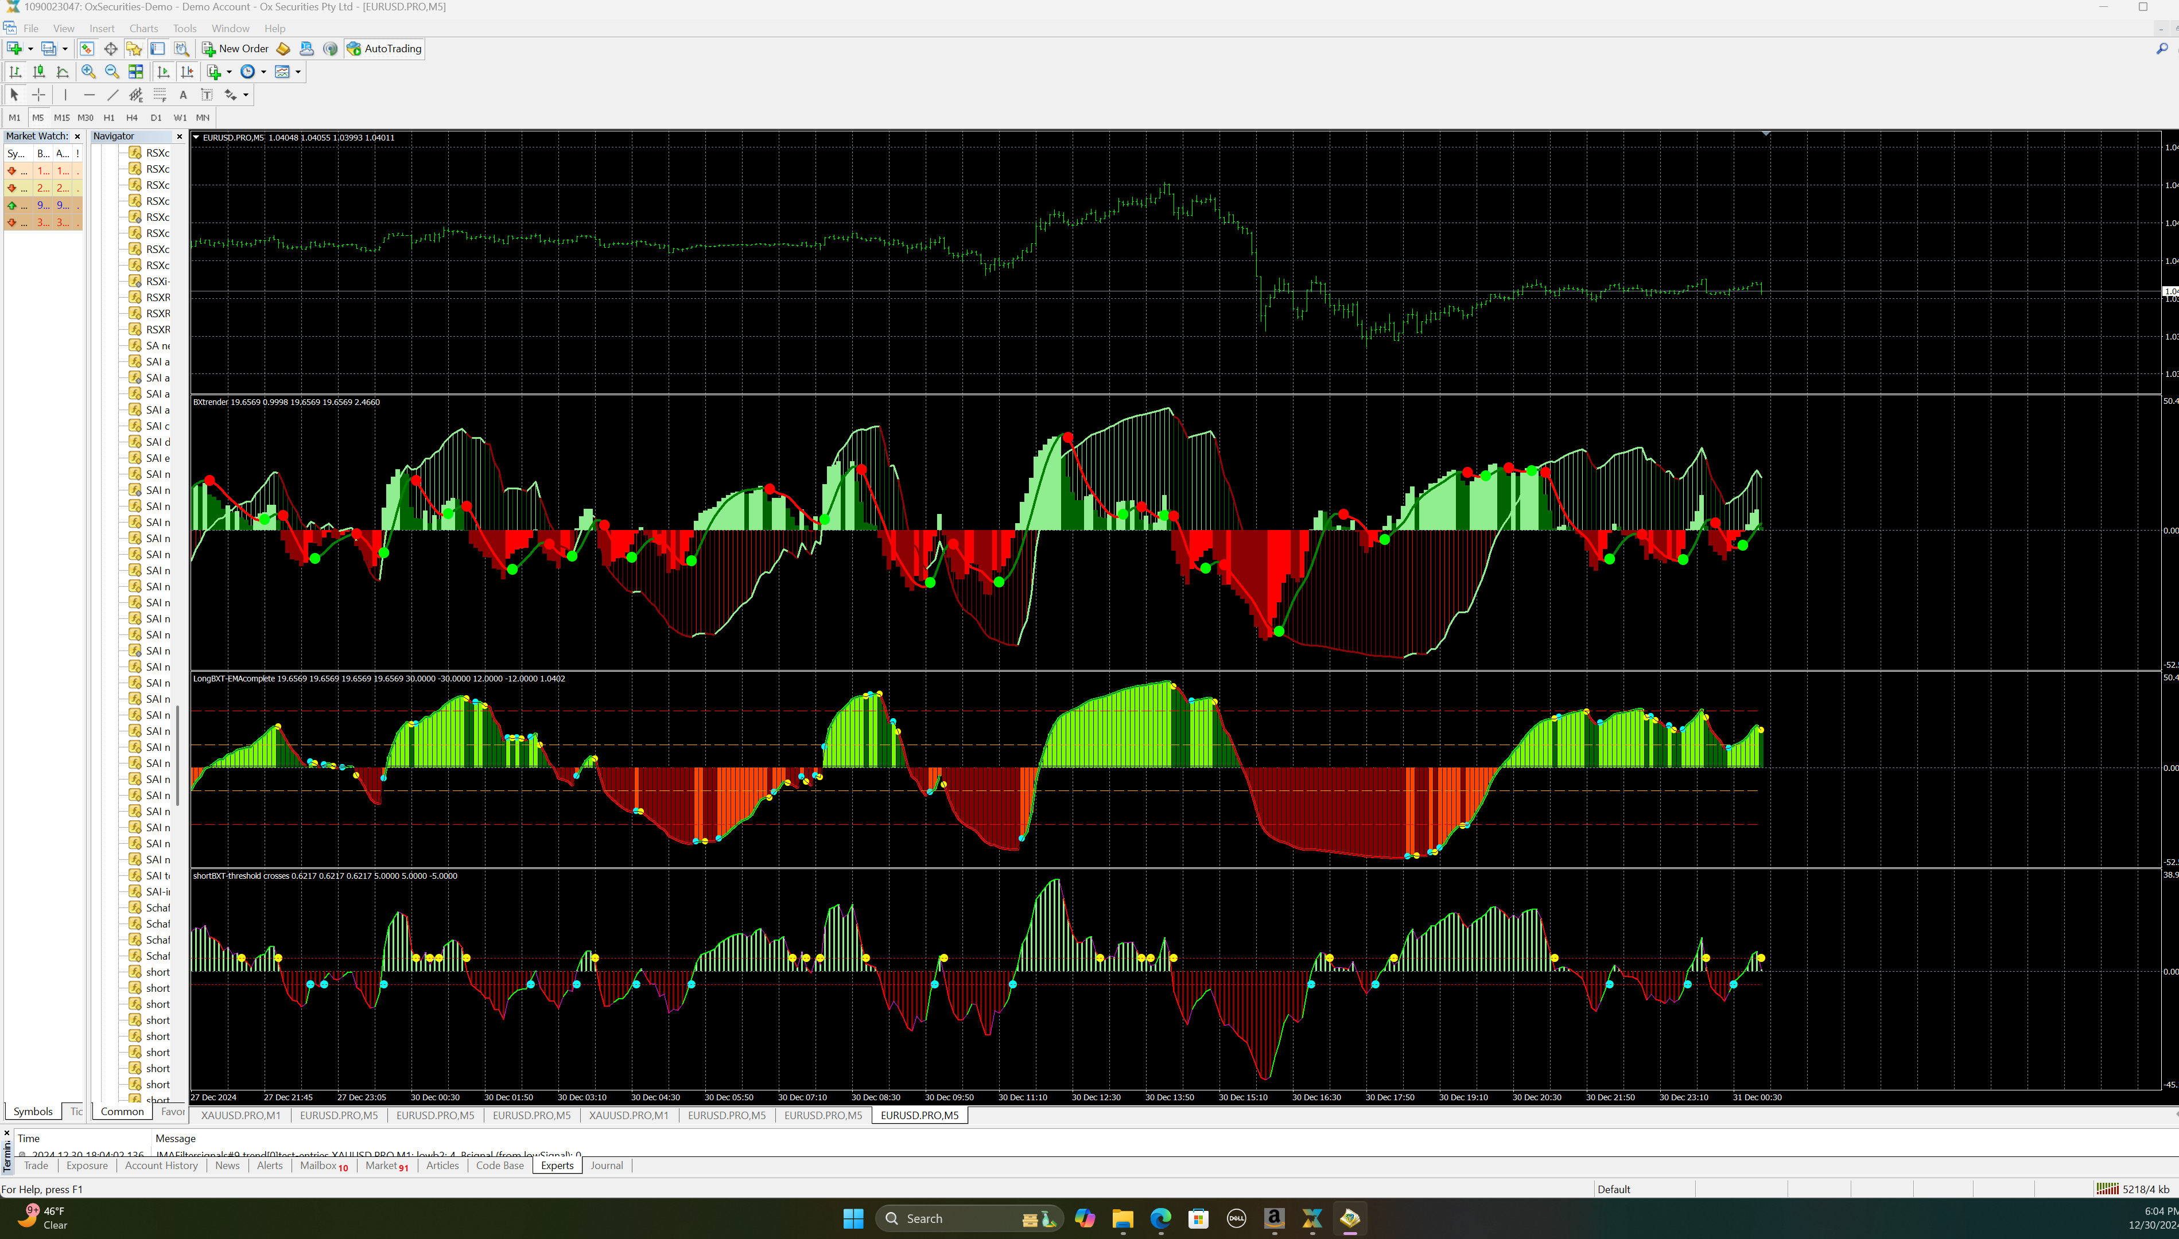This screenshot has height=1239, width=2179.
Task: Open the periodicity clock dropdown arrow
Action: (263, 72)
